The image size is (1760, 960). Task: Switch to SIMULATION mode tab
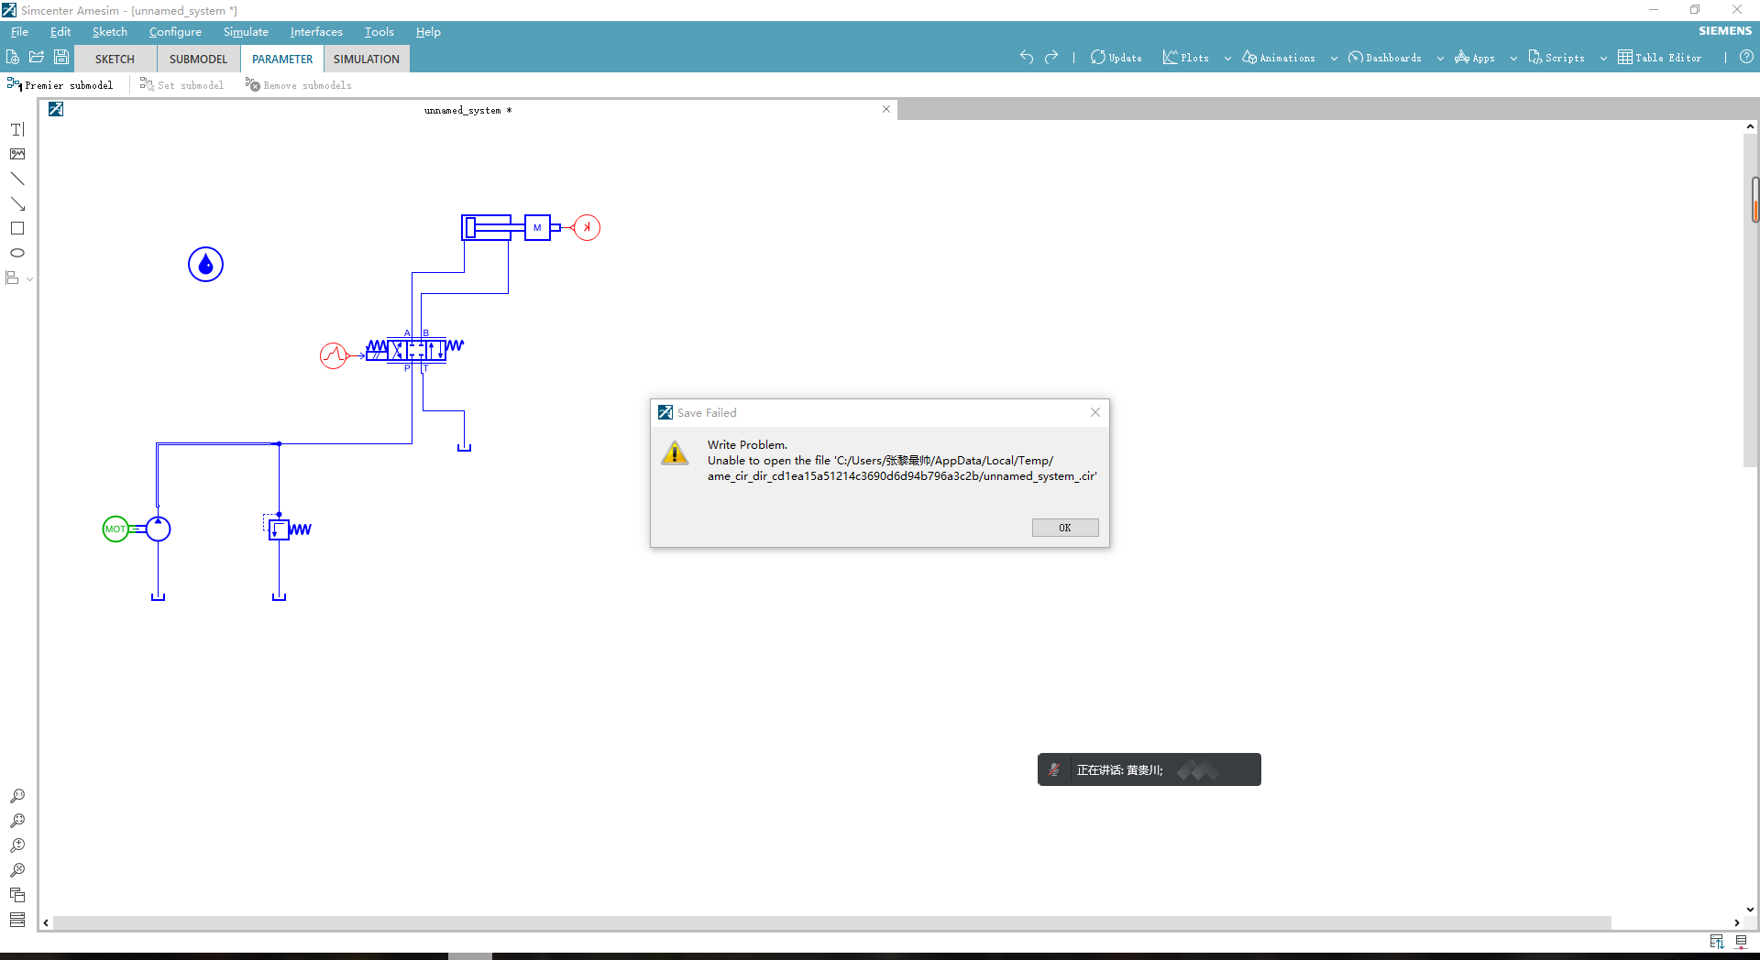tap(367, 59)
